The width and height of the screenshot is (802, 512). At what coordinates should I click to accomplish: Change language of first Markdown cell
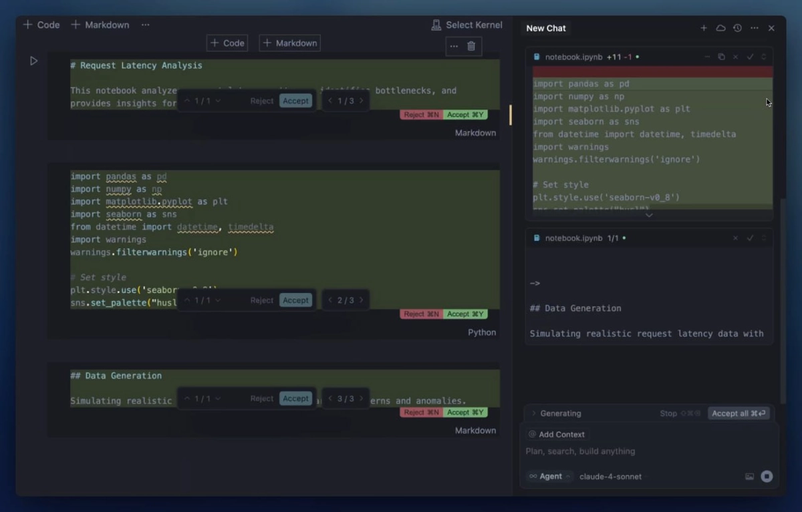475,133
